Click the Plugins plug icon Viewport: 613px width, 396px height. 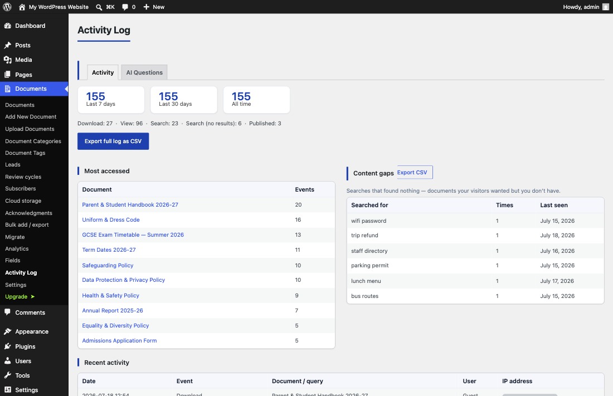[7, 346]
